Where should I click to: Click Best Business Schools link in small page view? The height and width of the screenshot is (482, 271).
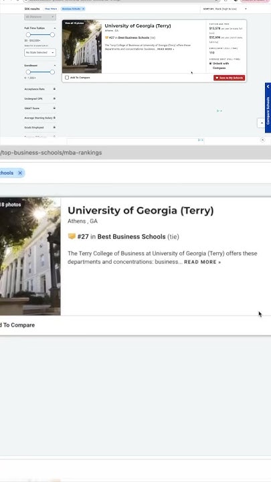tap(134, 37)
